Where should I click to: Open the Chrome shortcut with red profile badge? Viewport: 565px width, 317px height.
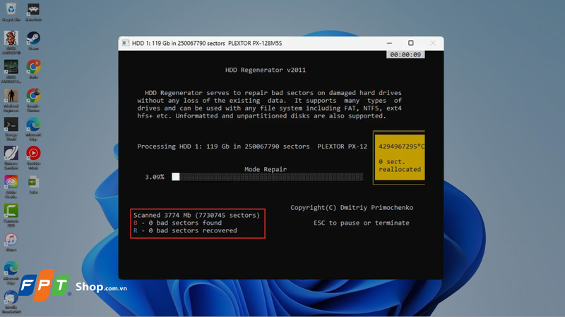[33, 69]
